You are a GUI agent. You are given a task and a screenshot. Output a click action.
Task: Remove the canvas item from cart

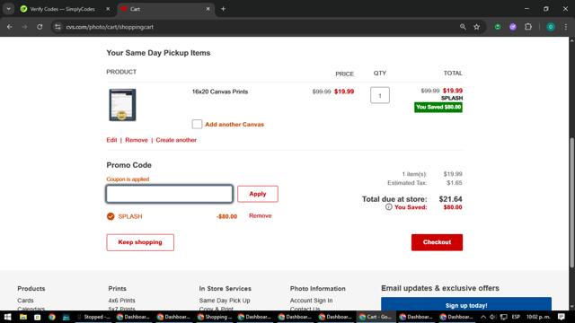pyautogui.click(x=136, y=140)
